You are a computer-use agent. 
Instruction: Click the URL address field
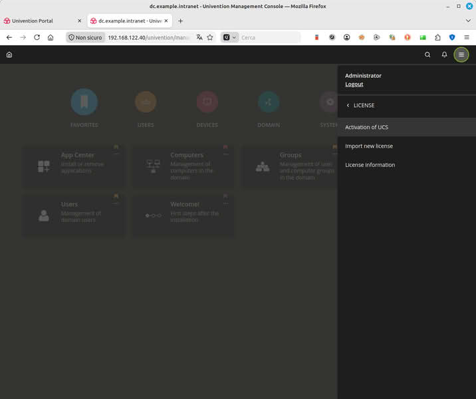click(x=149, y=37)
